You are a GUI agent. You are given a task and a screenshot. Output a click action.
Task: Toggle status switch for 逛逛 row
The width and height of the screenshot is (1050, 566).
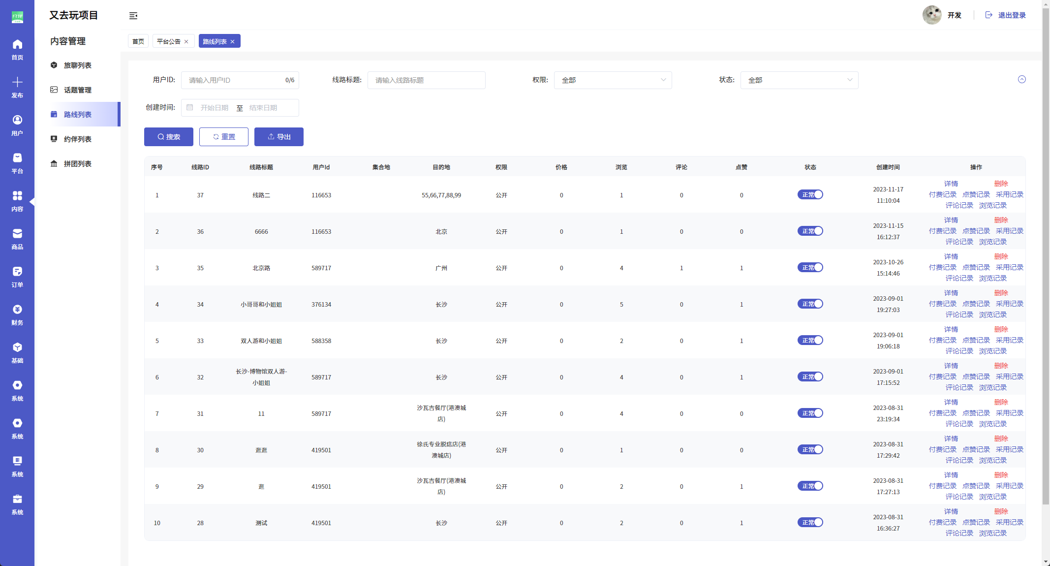coord(810,450)
